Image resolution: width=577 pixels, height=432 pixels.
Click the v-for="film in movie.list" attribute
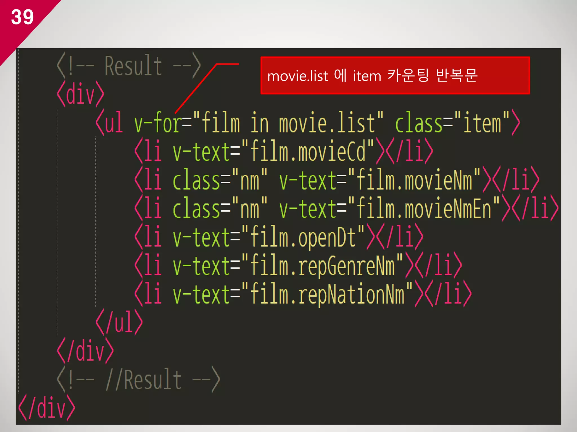click(259, 123)
